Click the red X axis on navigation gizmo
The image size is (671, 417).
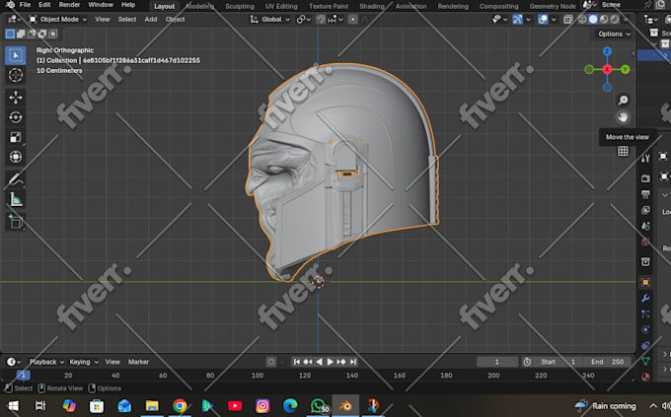tap(607, 69)
